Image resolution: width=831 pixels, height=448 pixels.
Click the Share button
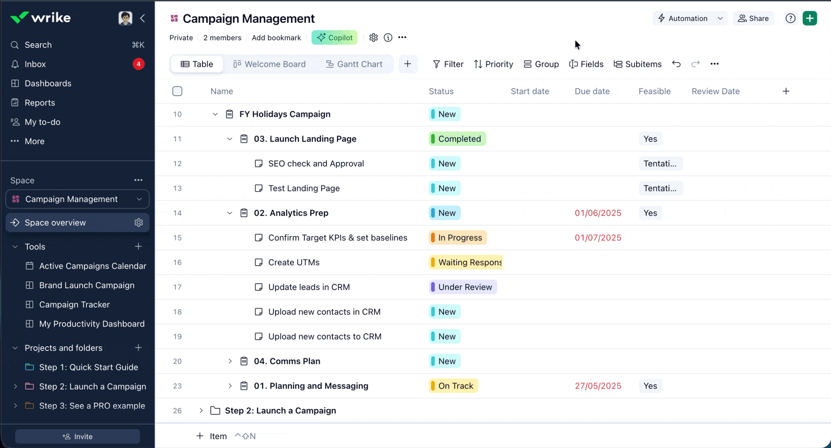pos(753,18)
